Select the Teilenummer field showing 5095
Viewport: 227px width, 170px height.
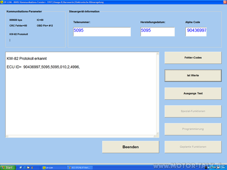102,32
